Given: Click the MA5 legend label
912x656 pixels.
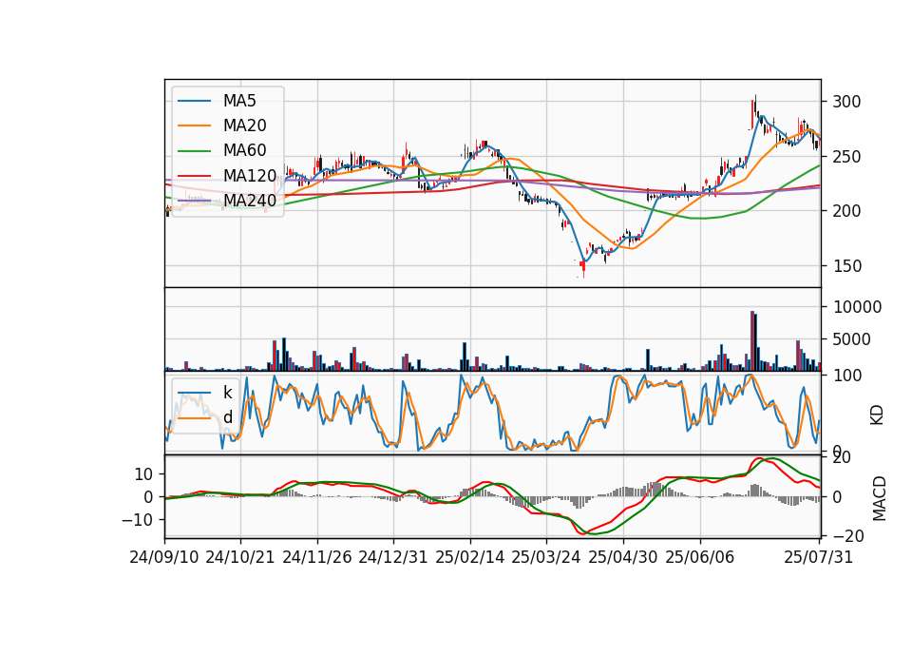Looking at the screenshot, I should point(239,101).
